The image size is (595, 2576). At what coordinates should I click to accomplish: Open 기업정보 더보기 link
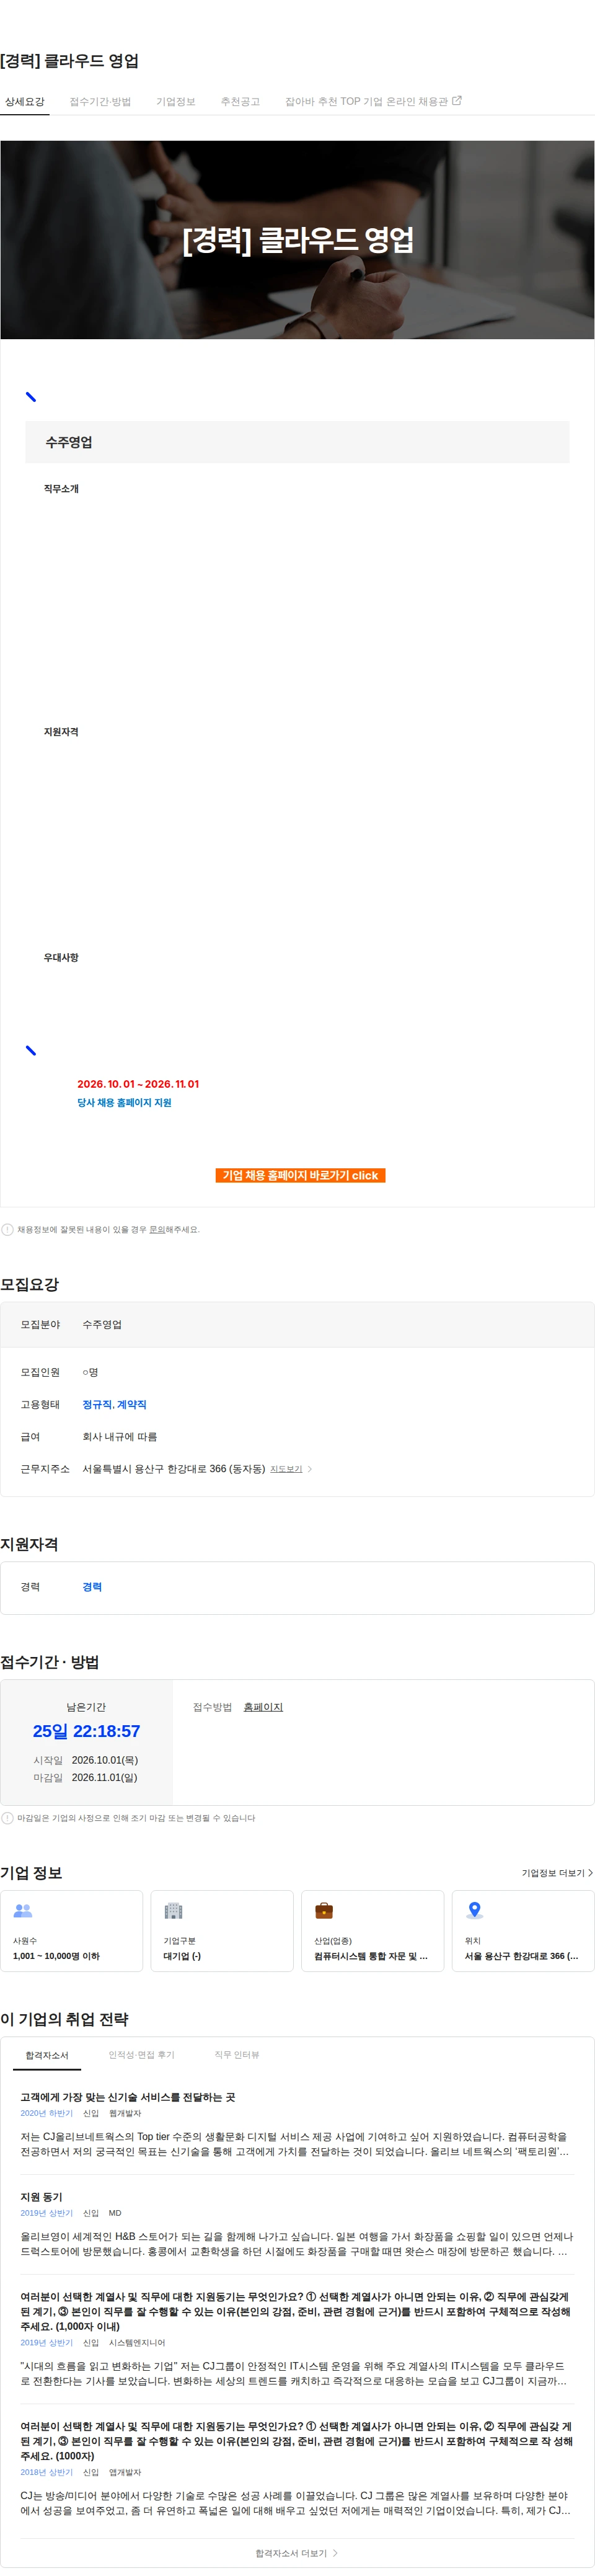click(557, 1872)
